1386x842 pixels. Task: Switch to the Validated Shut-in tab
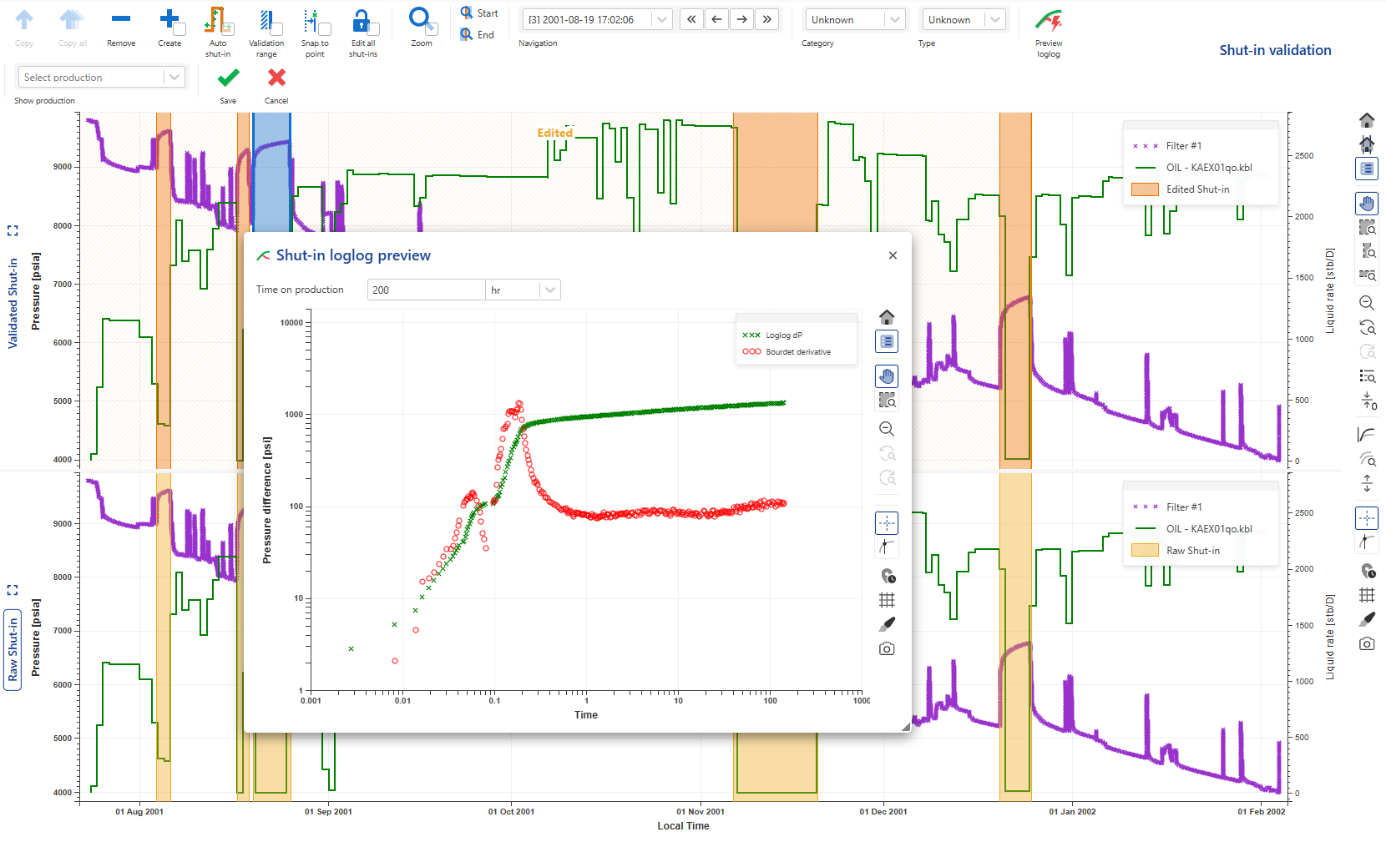(13, 303)
